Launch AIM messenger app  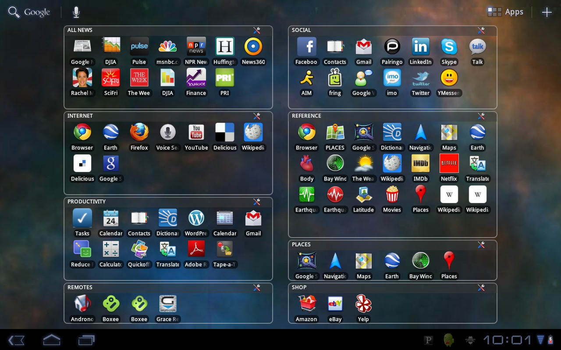306,77
